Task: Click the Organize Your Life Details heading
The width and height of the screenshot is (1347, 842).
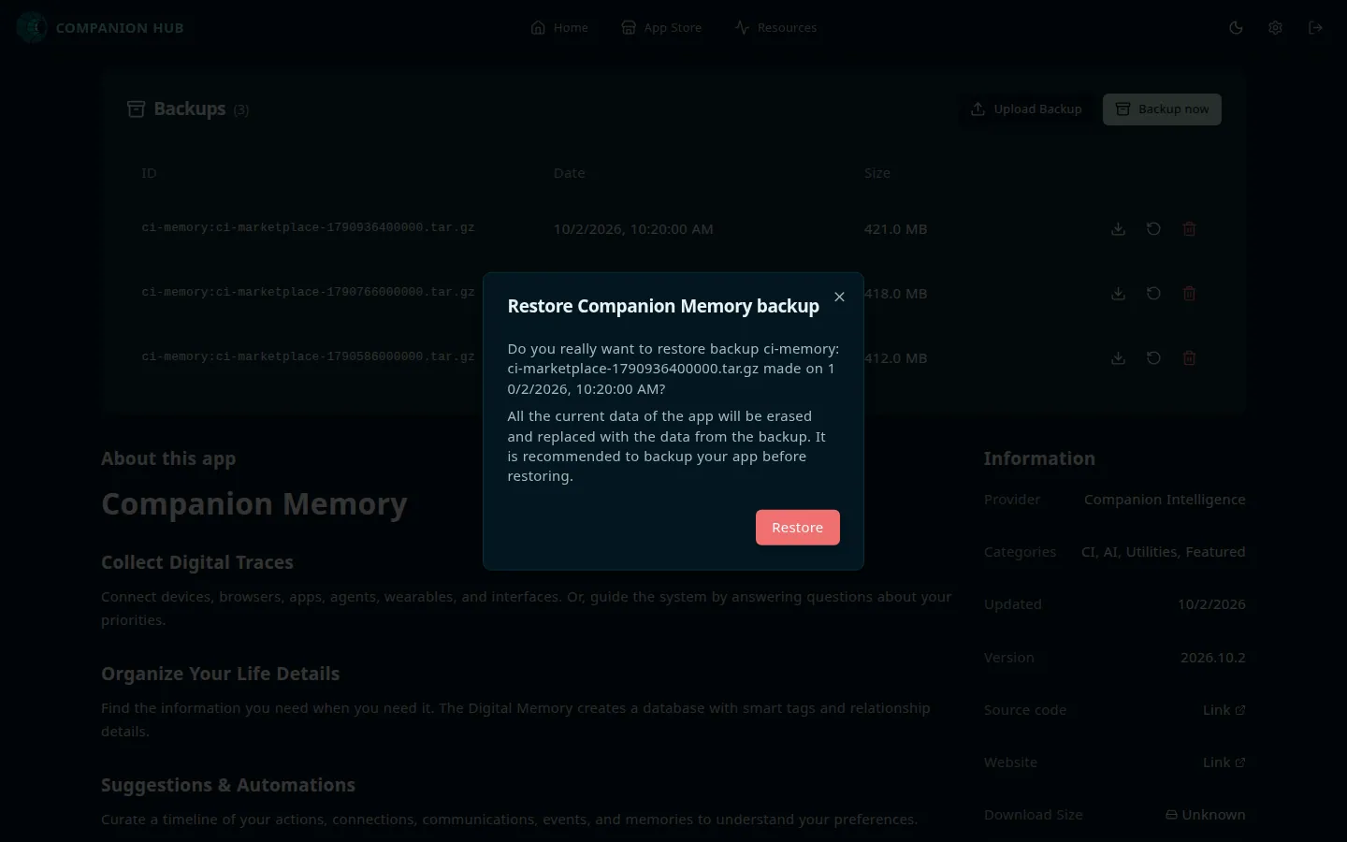Action: pyautogui.click(x=221, y=674)
